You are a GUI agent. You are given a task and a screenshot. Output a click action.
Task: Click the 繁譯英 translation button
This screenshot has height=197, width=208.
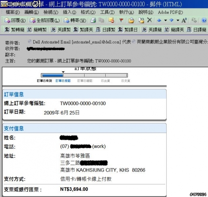83,30
